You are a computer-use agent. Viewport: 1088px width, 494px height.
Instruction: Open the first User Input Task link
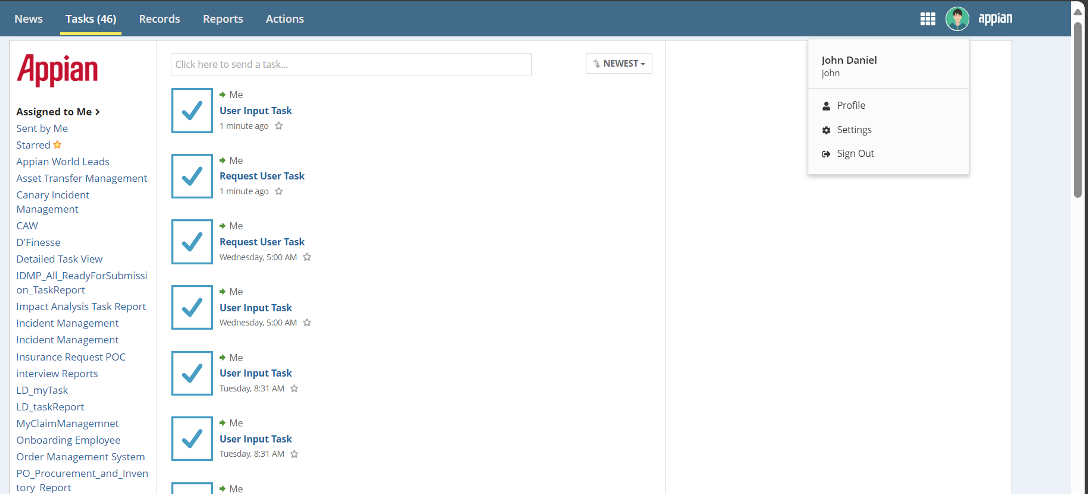coord(256,111)
